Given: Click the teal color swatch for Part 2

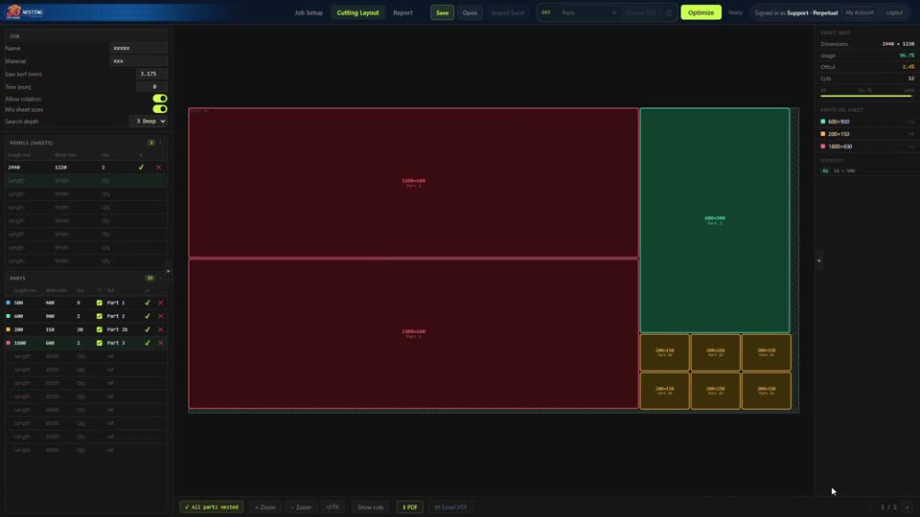Looking at the screenshot, I should [x=9, y=317].
